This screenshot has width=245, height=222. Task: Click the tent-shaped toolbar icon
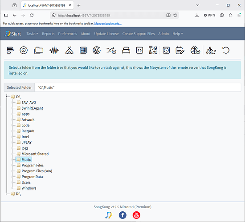coord(69,50)
